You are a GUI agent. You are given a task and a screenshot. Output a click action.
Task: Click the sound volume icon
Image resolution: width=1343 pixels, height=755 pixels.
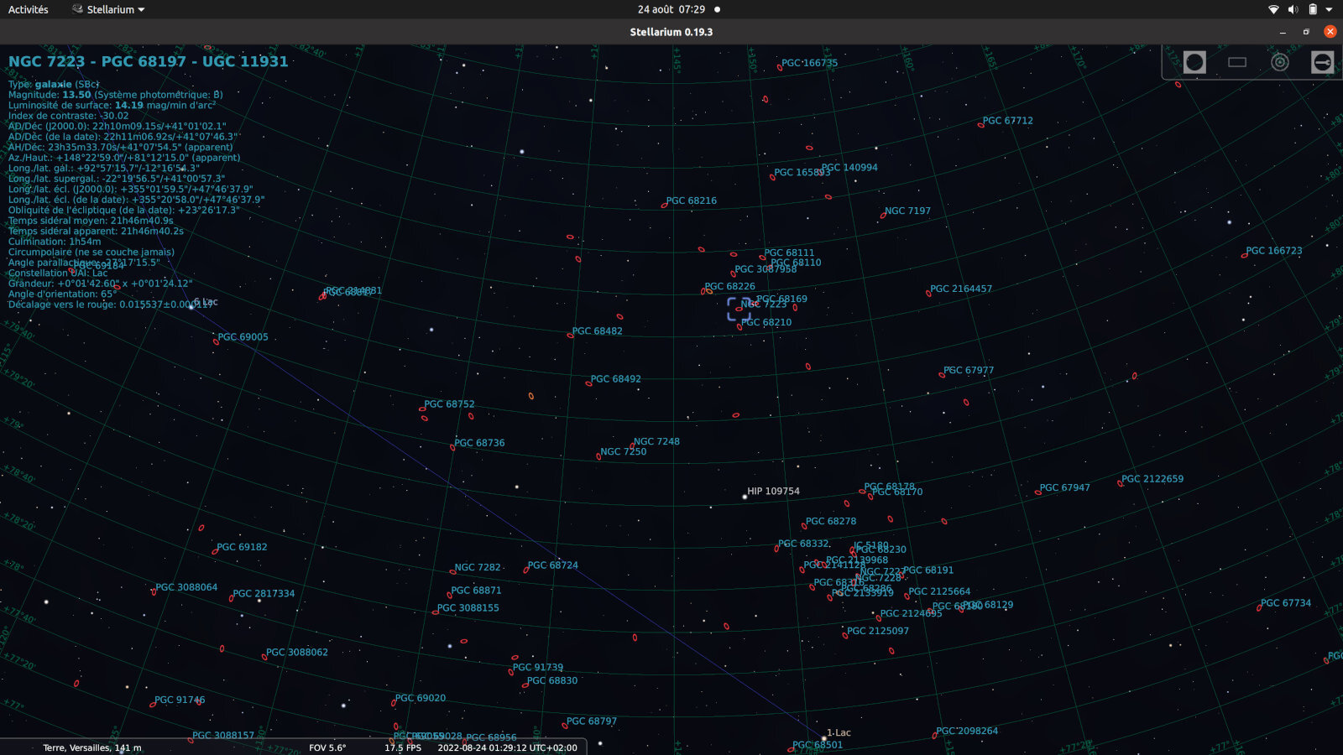1293,9
